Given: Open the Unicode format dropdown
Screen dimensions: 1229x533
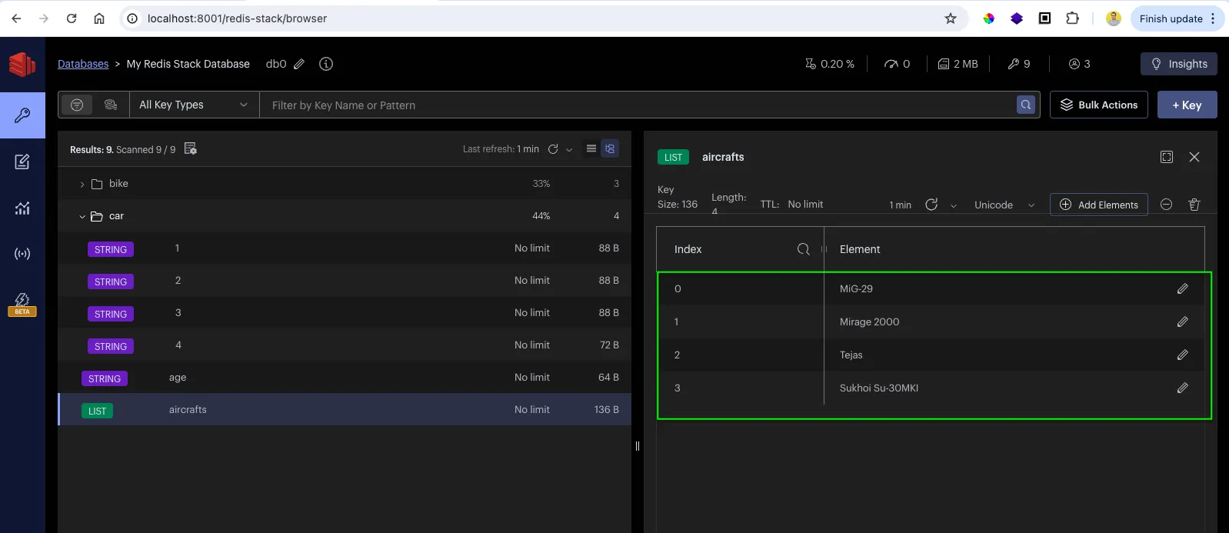Looking at the screenshot, I should click(1004, 205).
